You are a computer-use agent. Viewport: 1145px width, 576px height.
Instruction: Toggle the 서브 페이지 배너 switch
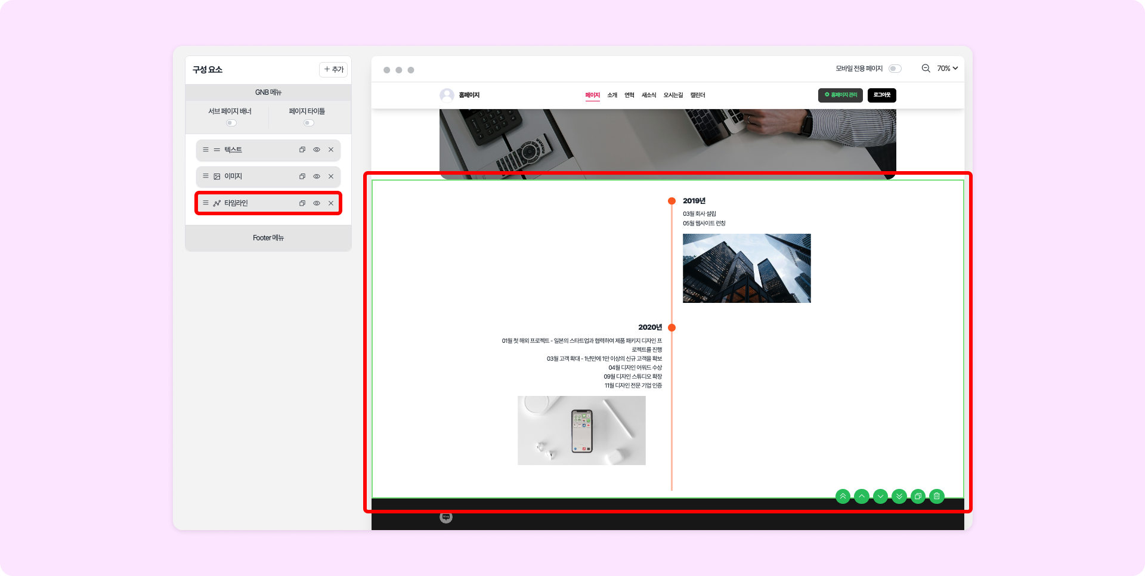click(231, 123)
